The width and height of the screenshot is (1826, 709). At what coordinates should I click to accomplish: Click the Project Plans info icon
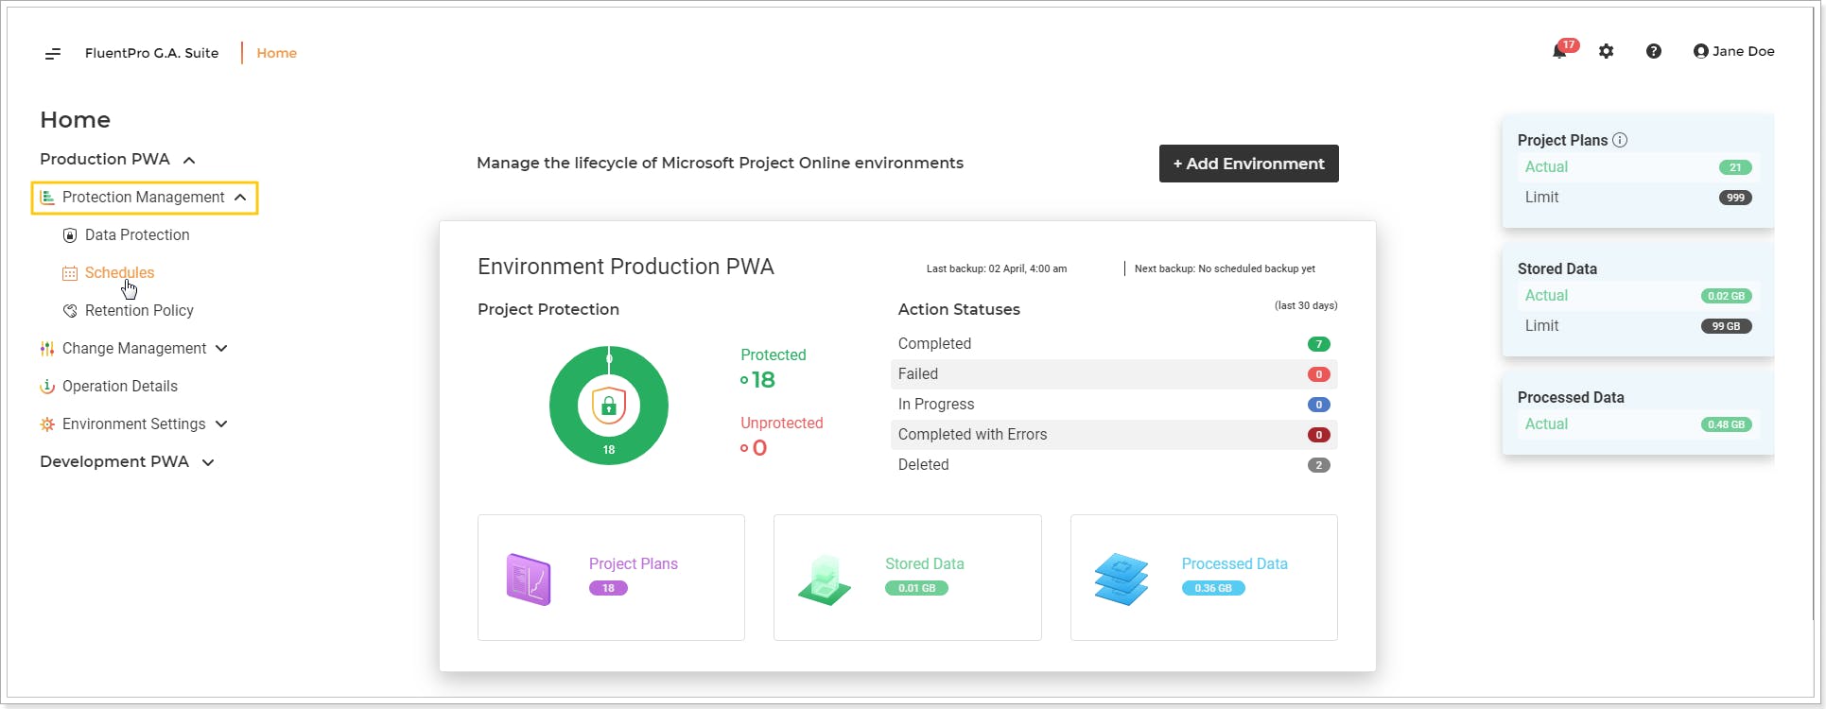[1620, 140]
